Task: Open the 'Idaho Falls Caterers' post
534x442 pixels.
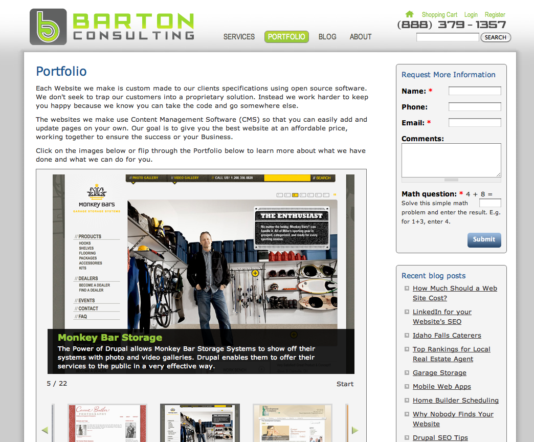Action: [447, 336]
